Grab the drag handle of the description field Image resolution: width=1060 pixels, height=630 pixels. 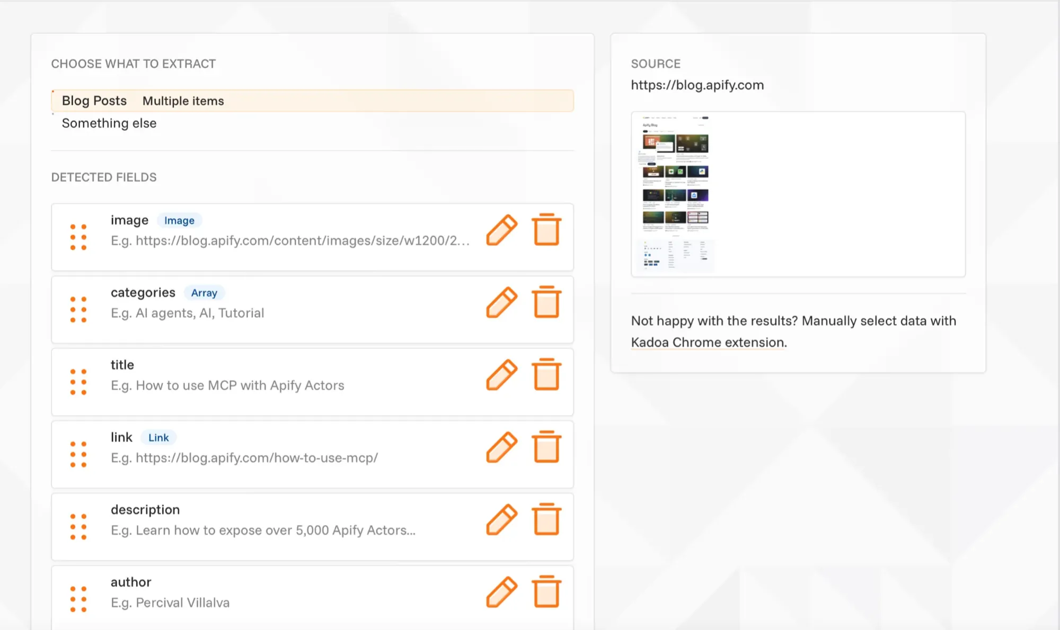(x=78, y=527)
